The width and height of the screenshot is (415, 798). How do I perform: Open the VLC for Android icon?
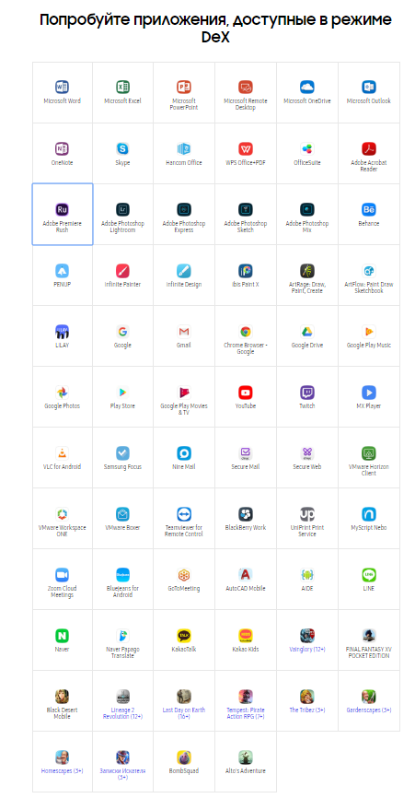click(62, 453)
